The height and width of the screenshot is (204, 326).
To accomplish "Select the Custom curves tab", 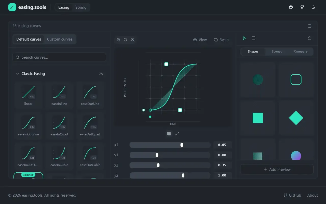I will pyautogui.click(x=60, y=39).
